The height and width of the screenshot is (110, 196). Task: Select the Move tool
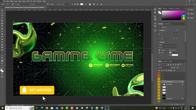coord(2,10)
